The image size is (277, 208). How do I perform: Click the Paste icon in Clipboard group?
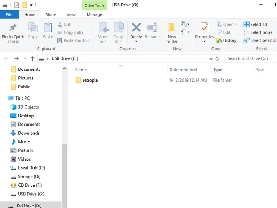click(x=48, y=28)
